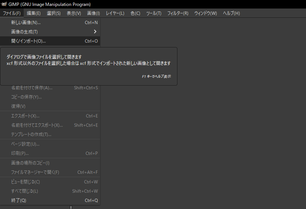Click 終了(Q) to quit GIMP
306x209 pixels.
coord(50,200)
